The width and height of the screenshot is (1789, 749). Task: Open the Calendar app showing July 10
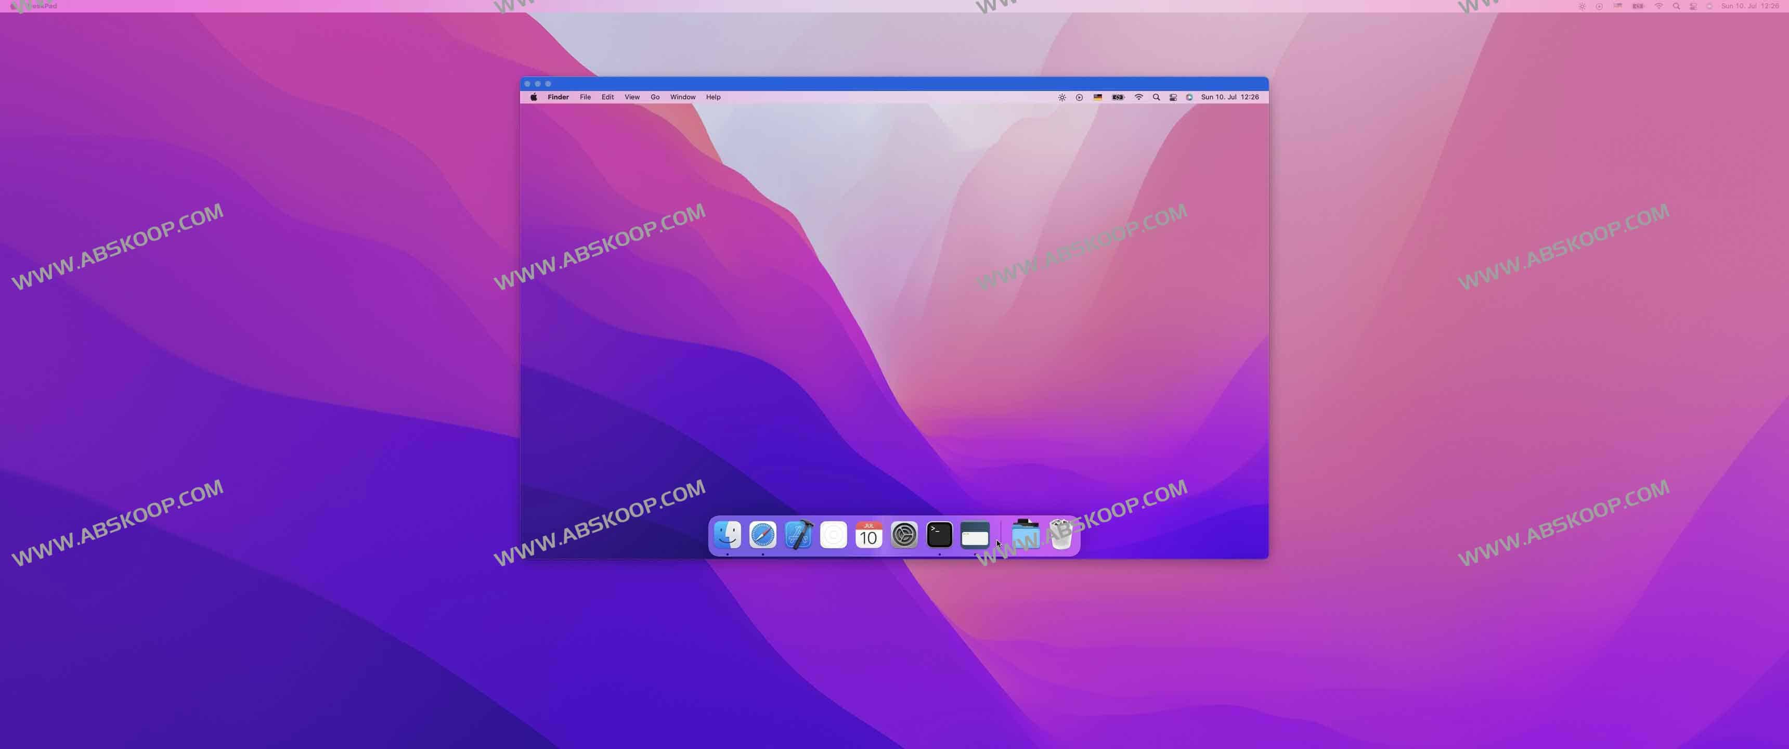point(868,535)
